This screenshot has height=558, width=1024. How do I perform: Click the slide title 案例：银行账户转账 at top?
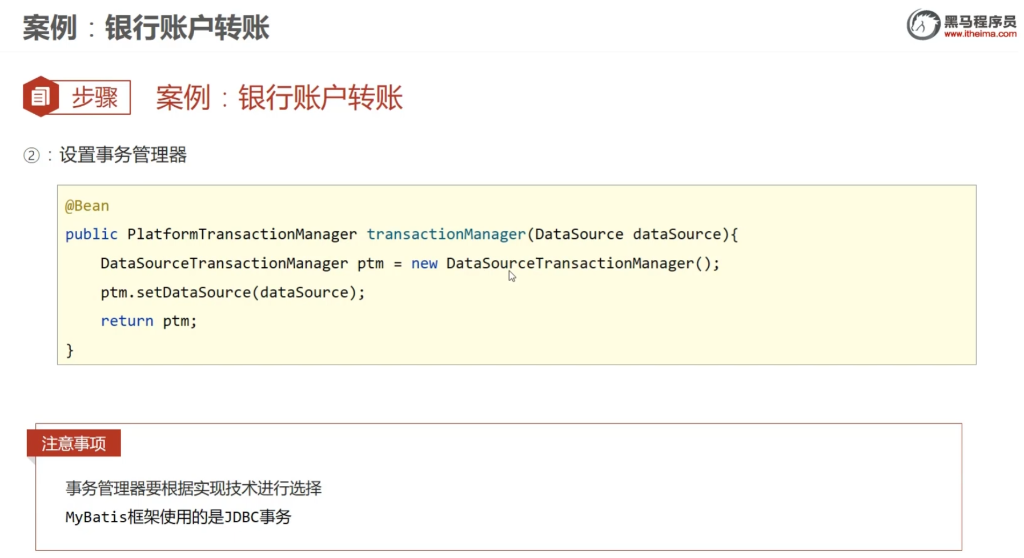click(146, 27)
